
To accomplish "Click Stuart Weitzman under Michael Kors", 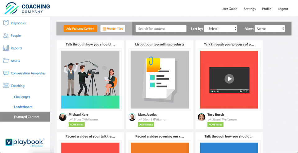I will point(86,119).
